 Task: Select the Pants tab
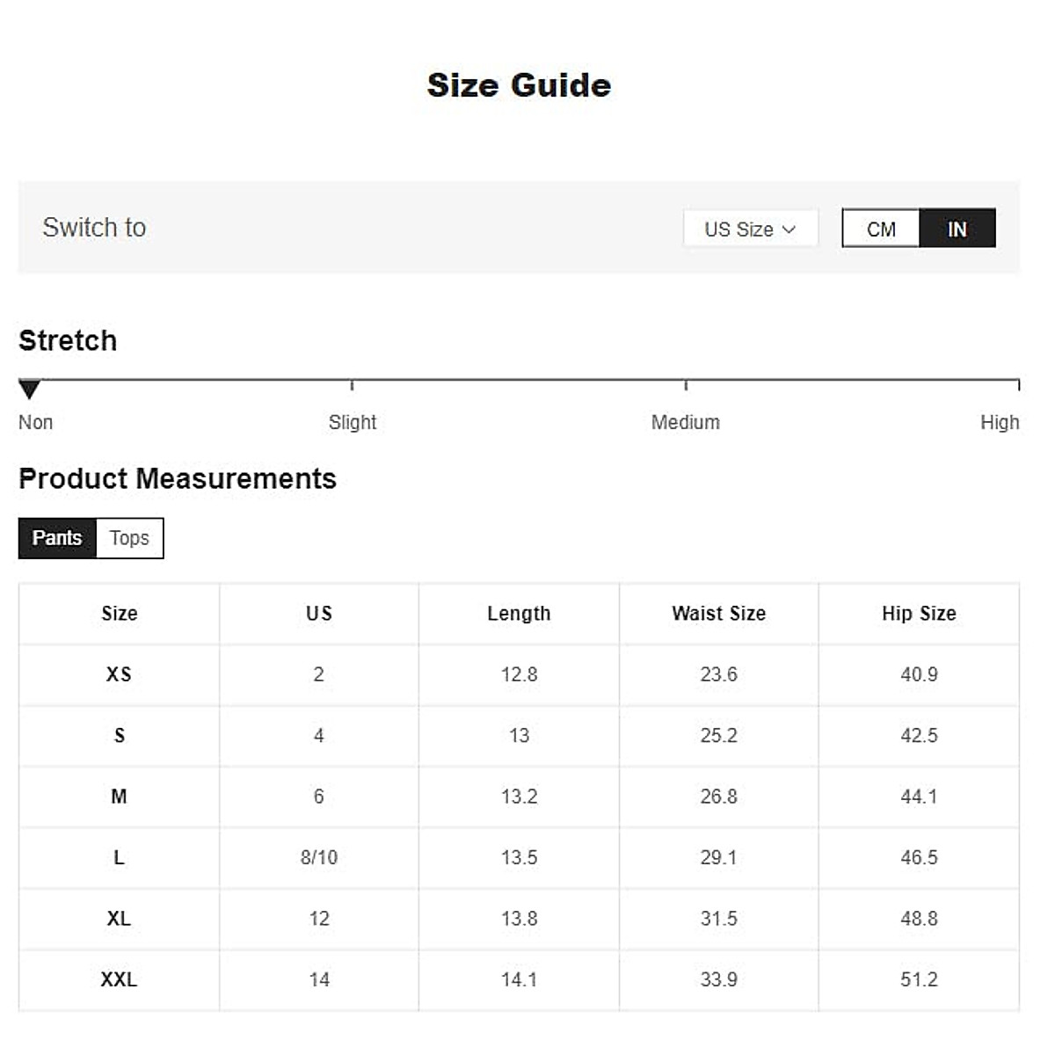57,538
